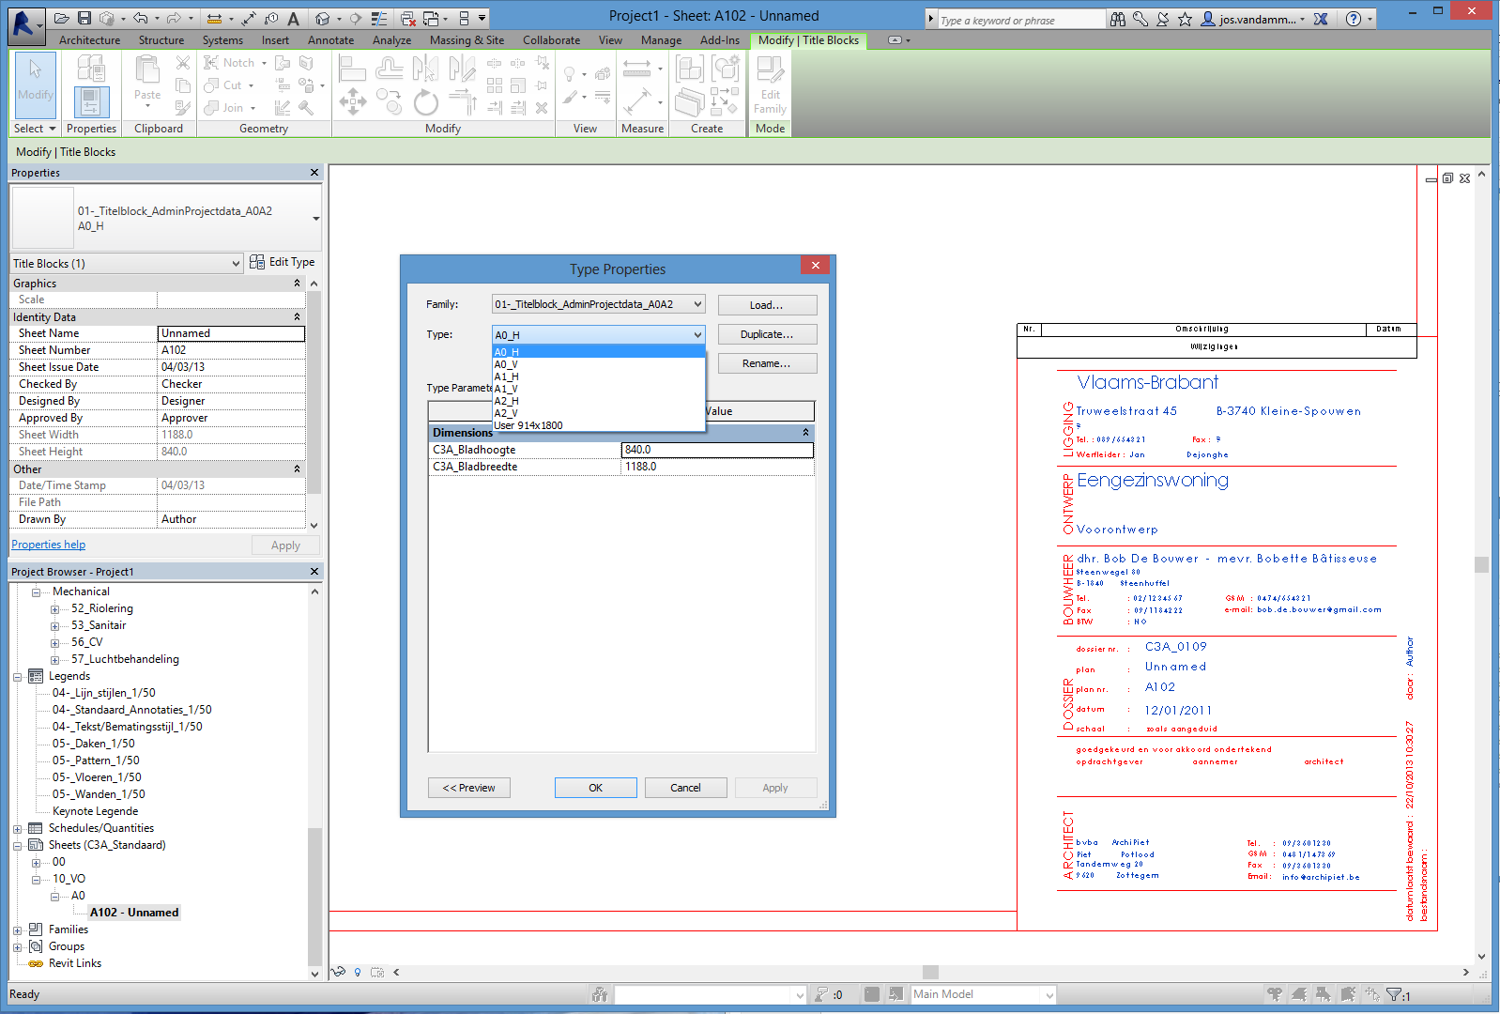Click the Communication Center satellite icon
The image size is (1500, 1014).
1163,19
